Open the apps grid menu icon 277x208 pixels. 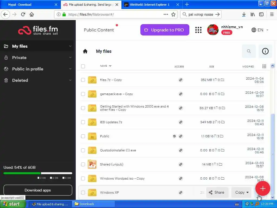click(198, 30)
